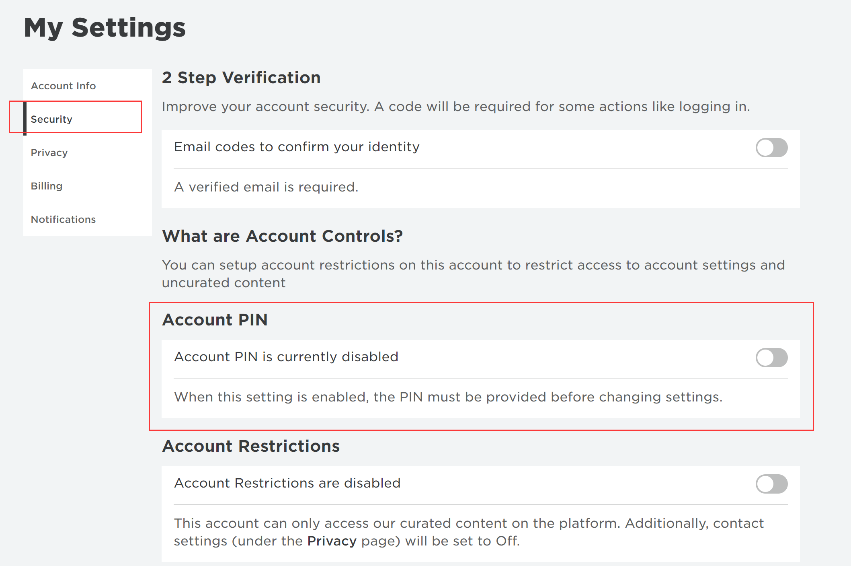This screenshot has width=851, height=566.
Task: Click the "Email codes to confirm your identity" label
Action: 297,147
